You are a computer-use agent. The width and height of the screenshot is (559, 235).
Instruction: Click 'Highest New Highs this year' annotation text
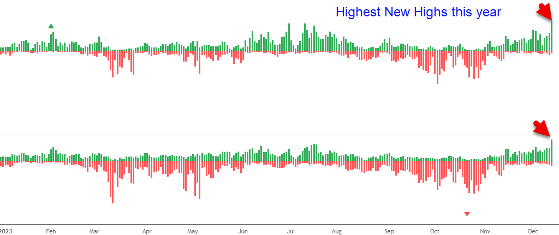pyautogui.click(x=419, y=12)
